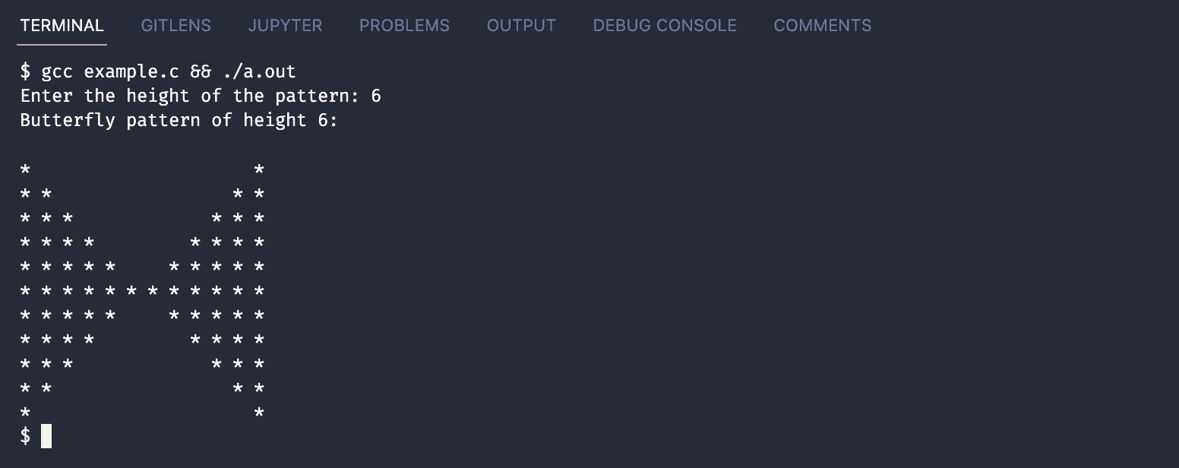This screenshot has width=1179, height=468.
Task: Click the left asterisk in the first pattern row
Action: [x=26, y=169]
